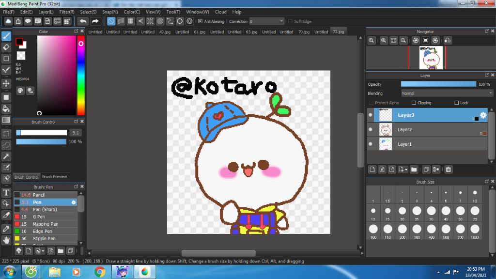The image size is (496, 279).
Task: Open the Layer3 settings gear
Action: tap(483, 115)
